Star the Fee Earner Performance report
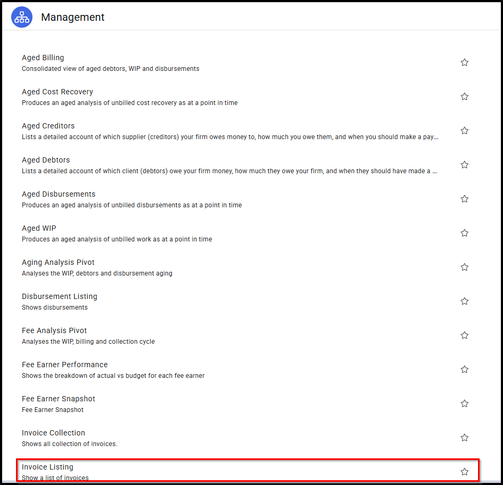The height and width of the screenshot is (485, 503). click(464, 369)
